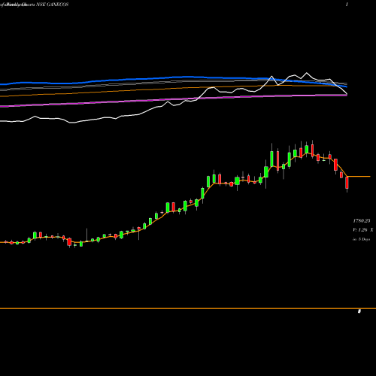Click the NSE GANECOS chart title
Image resolution: width=376 pixels, height=376 pixels.
pos(53,5)
